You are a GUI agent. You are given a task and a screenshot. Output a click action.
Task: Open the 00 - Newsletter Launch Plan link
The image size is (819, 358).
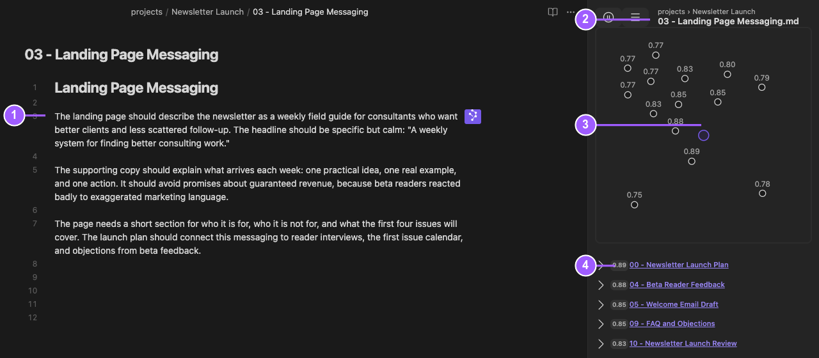(x=679, y=265)
